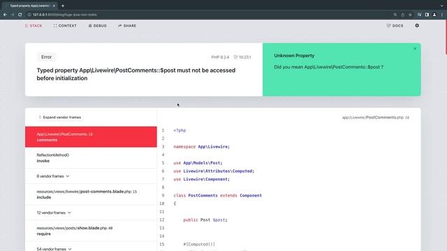Click code line 'namespace App\Livewire;'
This screenshot has width=447, height=251.
(x=202, y=146)
